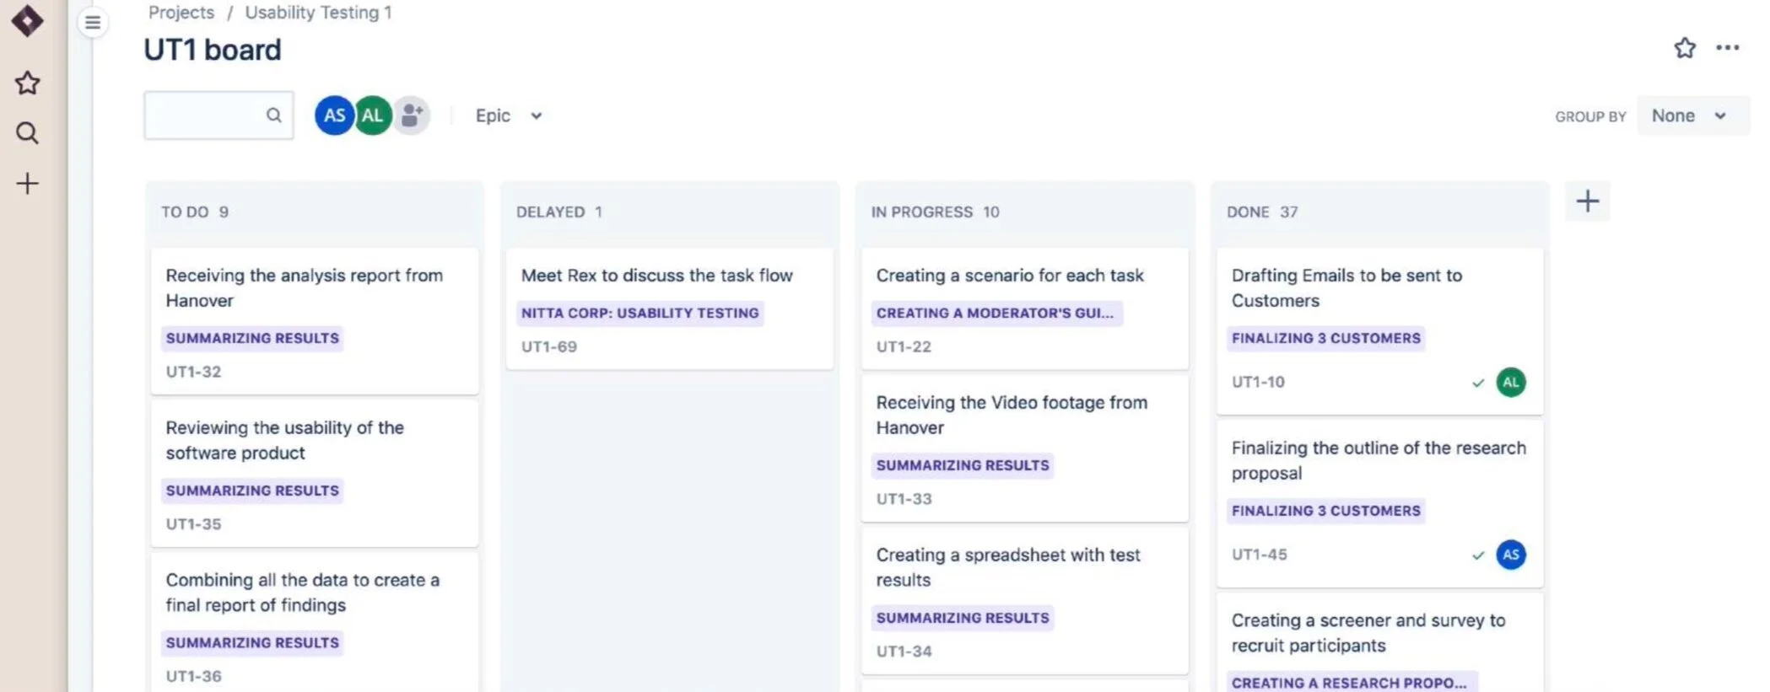Image resolution: width=1770 pixels, height=692 pixels.
Task: Open the board's three-dot more menu
Action: pos(1728,48)
